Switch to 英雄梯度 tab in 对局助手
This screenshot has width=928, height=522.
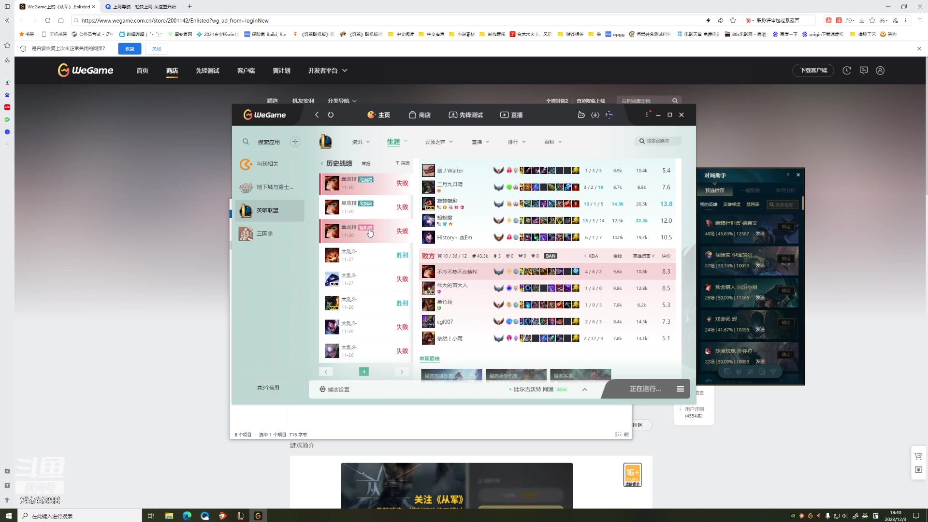(731, 204)
